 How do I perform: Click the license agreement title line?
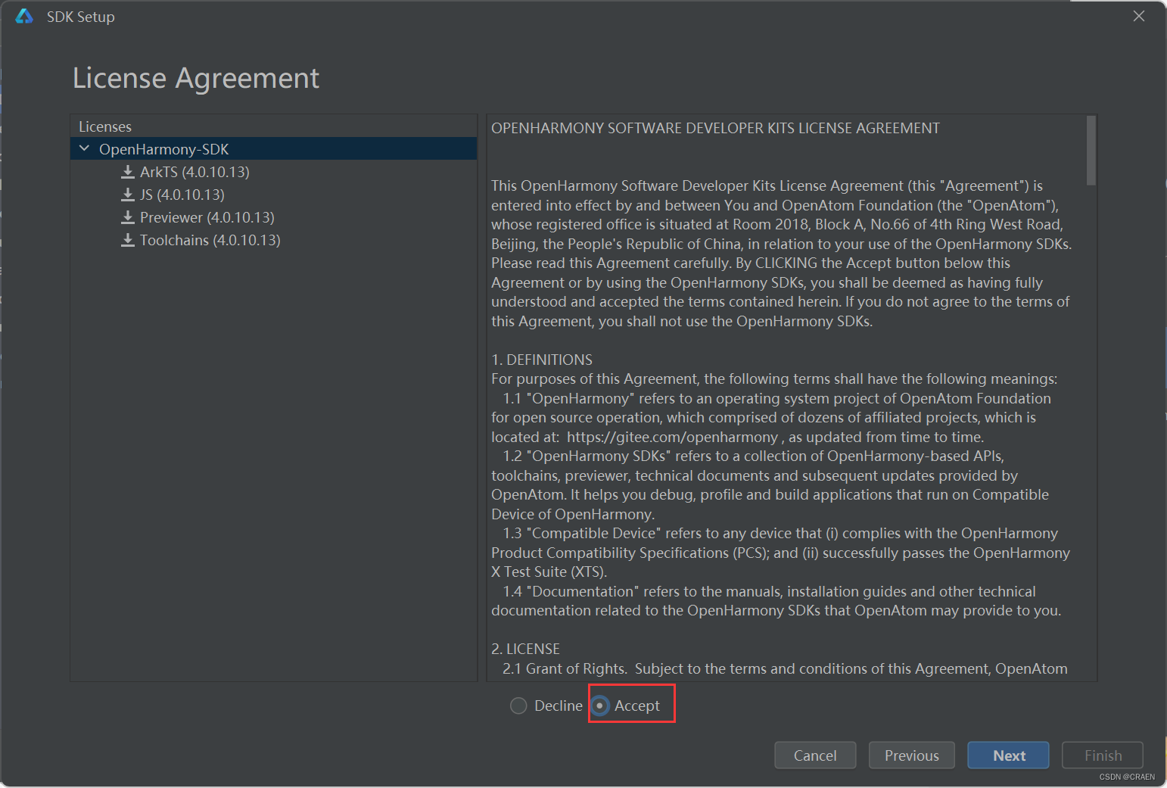pyautogui.click(x=715, y=128)
